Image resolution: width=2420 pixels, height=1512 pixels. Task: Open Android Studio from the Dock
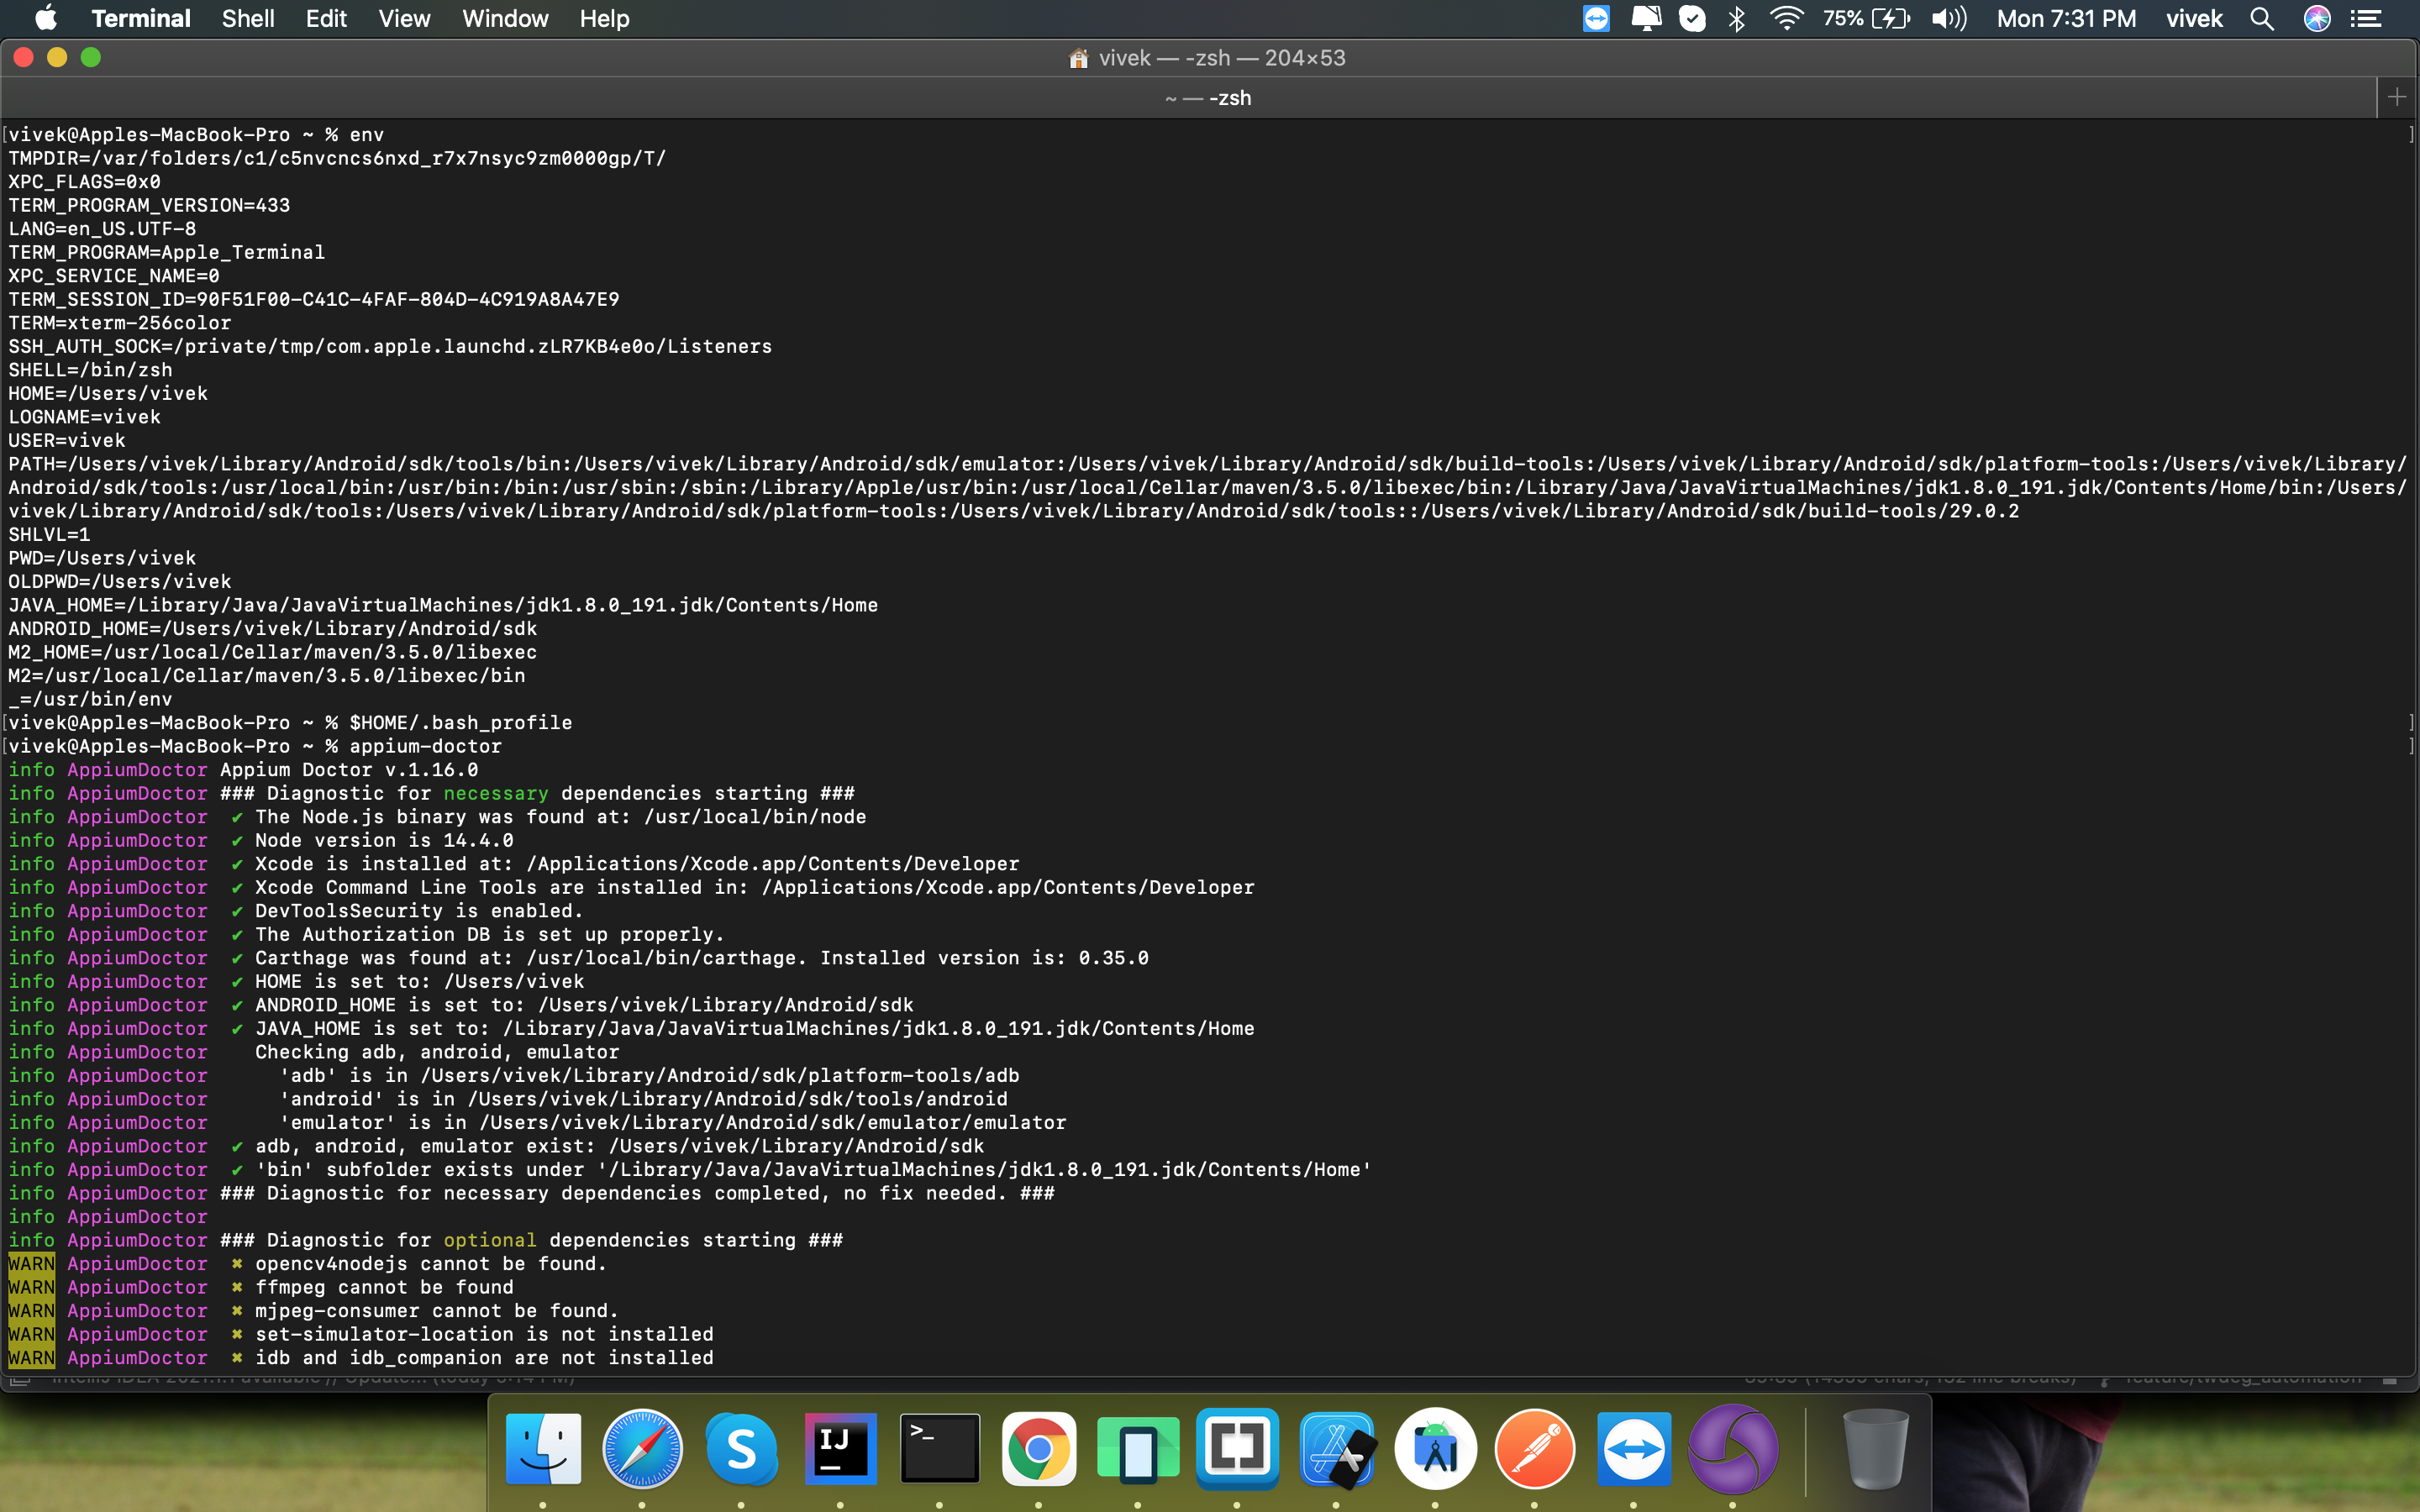(1435, 1447)
